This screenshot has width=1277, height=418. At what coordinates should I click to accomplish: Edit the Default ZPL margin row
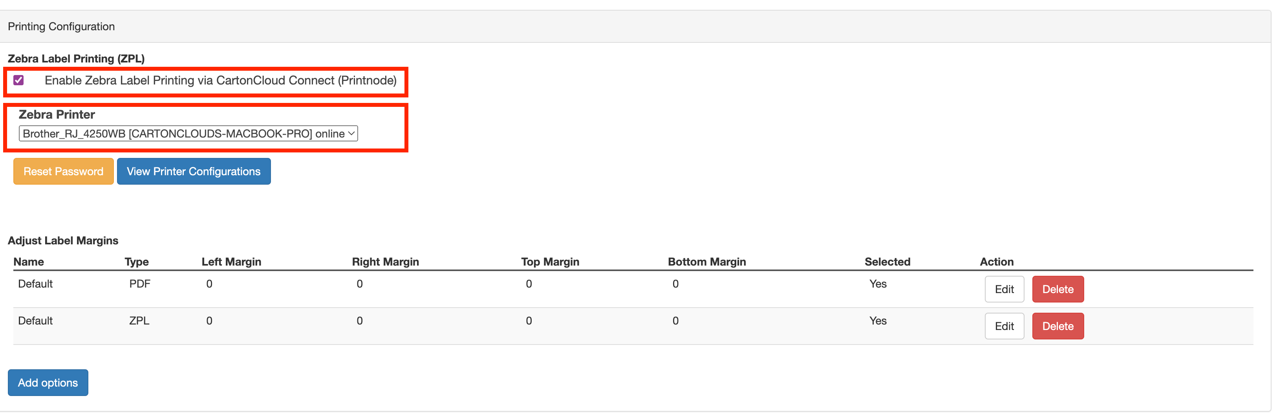1004,326
